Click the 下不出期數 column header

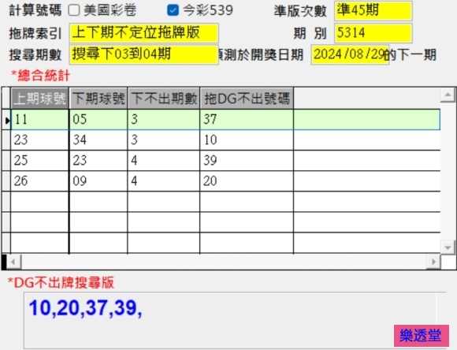point(164,99)
